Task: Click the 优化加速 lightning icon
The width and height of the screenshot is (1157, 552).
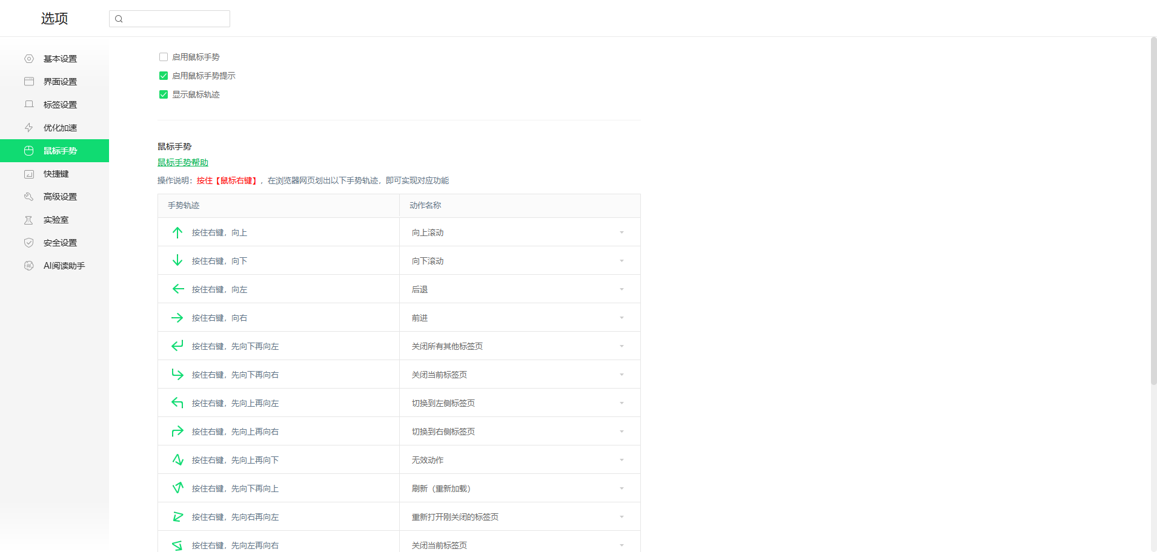Action: 28,128
